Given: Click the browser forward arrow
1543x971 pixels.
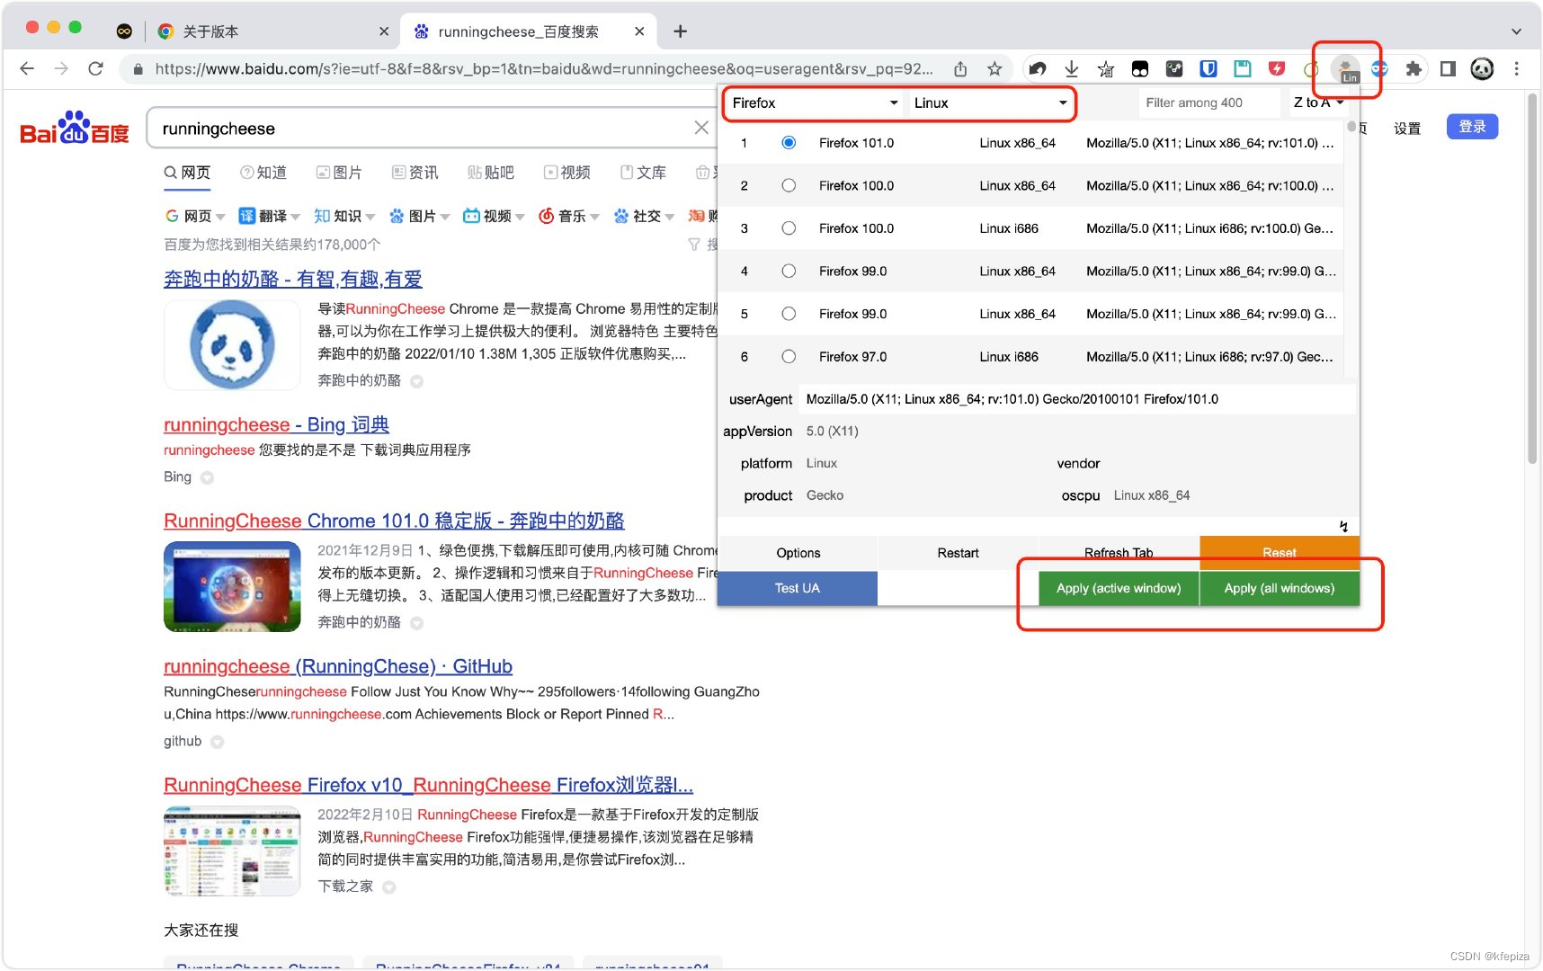Looking at the screenshot, I should click(61, 68).
